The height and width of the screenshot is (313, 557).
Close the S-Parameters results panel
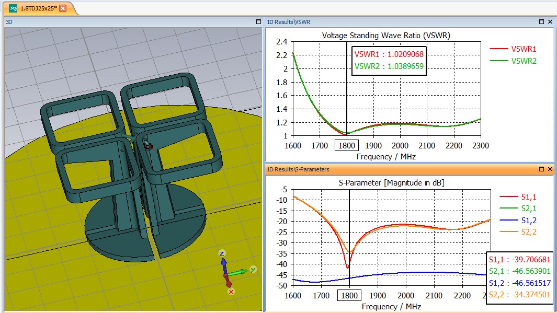click(550, 169)
